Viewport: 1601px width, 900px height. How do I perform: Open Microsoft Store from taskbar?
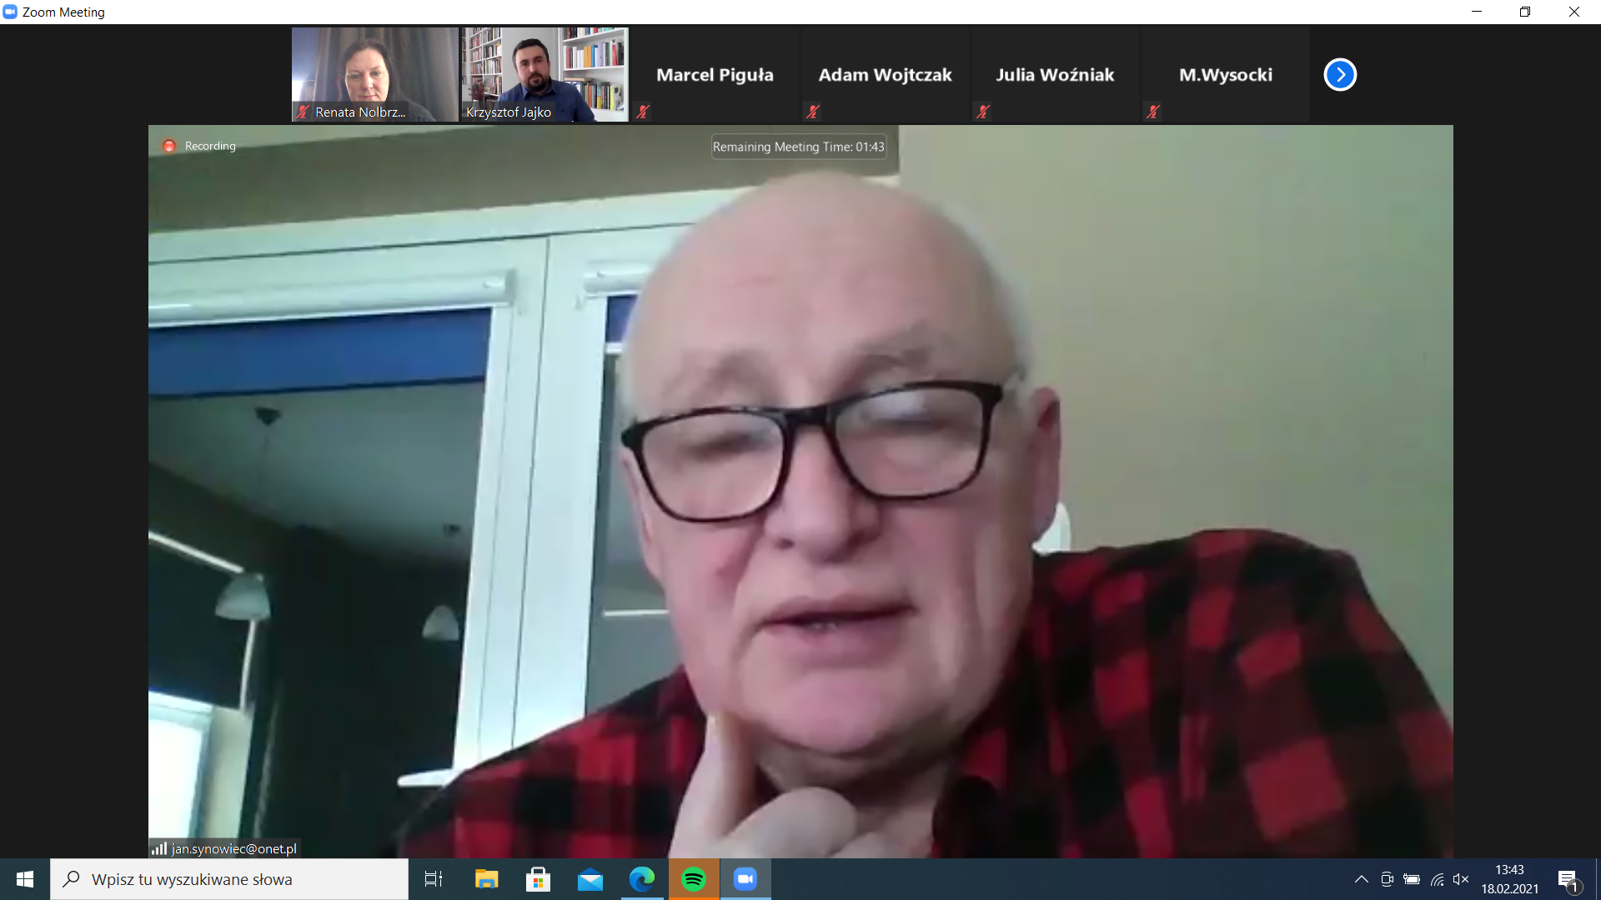[x=538, y=879]
